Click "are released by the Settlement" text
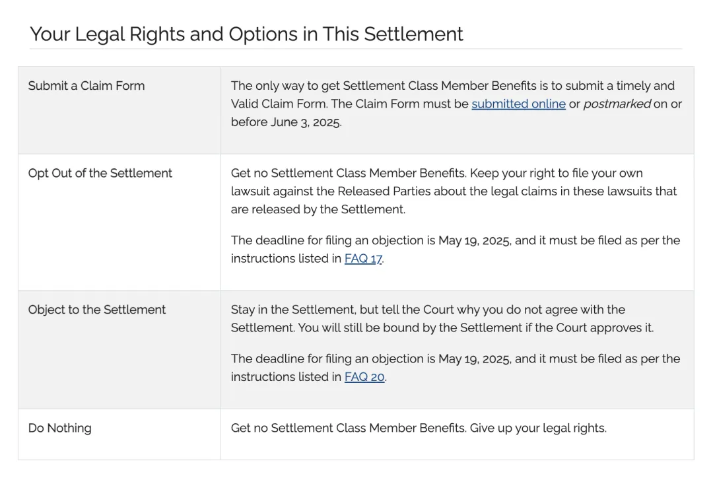Image resolution: width=713 pixels, height=480 pixels. pyautogui.click(x=317, y=210)
